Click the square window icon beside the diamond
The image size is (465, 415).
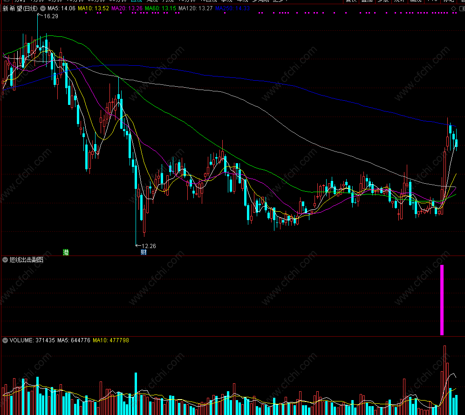pos(462,8)
